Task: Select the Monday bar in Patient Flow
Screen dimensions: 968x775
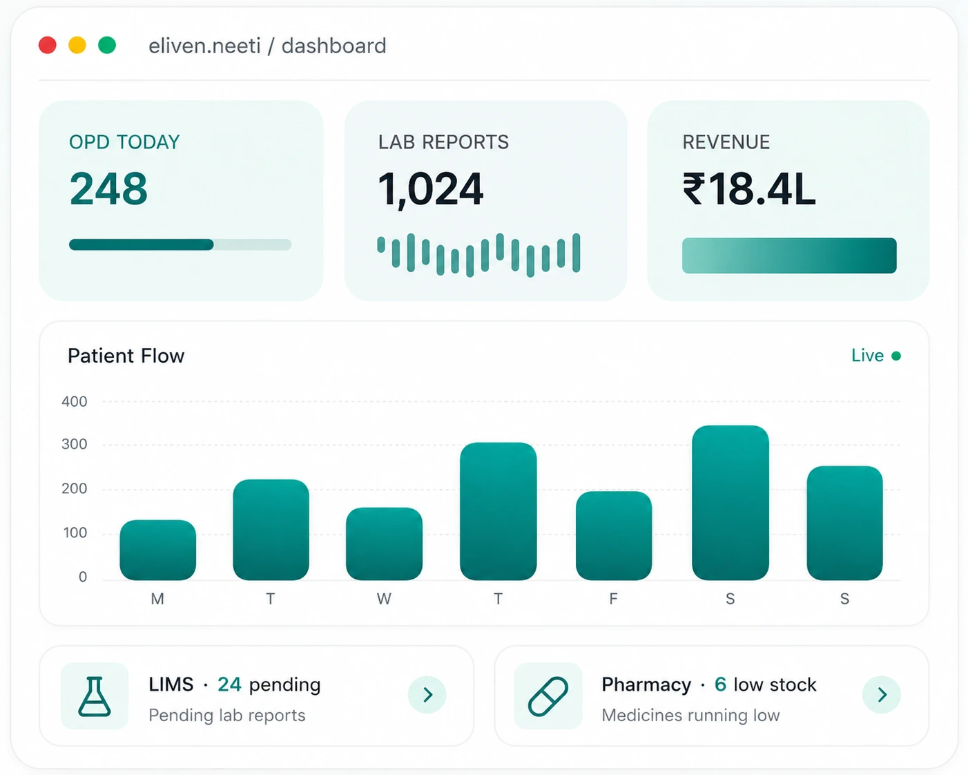Action: [x=158, y=550]
